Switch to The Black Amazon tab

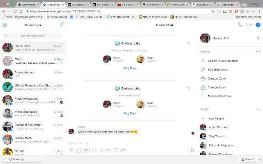pos(203,5)
